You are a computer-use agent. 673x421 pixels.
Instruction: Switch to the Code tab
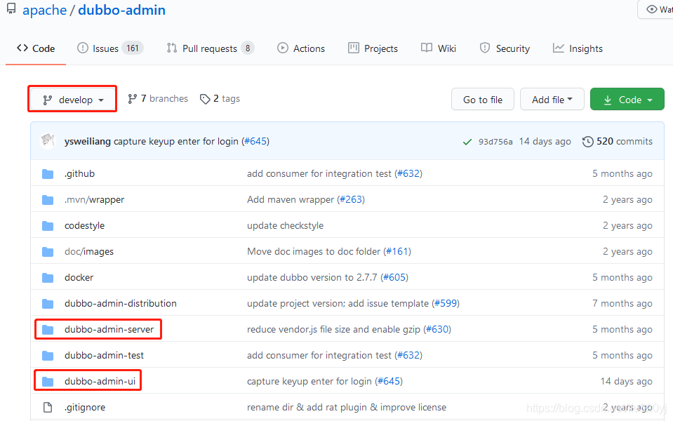[36, 48]
